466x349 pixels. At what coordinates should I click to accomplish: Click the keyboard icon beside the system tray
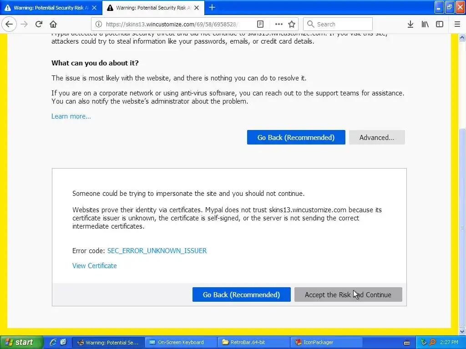(x=407, y=343)
